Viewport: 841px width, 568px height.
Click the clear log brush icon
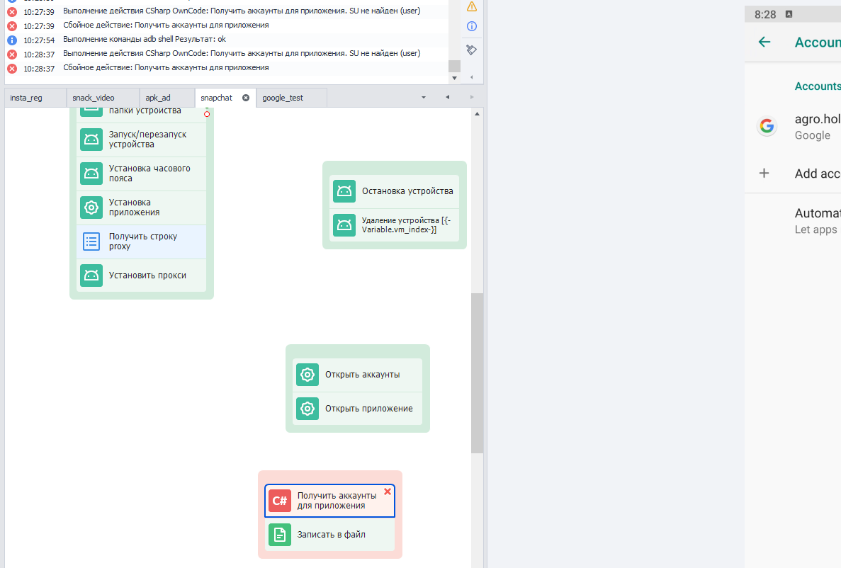coord(472,50)
